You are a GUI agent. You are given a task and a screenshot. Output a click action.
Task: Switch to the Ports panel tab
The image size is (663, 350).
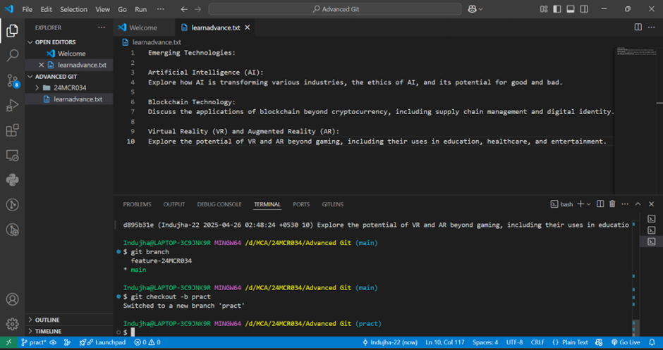coord(301,204)
